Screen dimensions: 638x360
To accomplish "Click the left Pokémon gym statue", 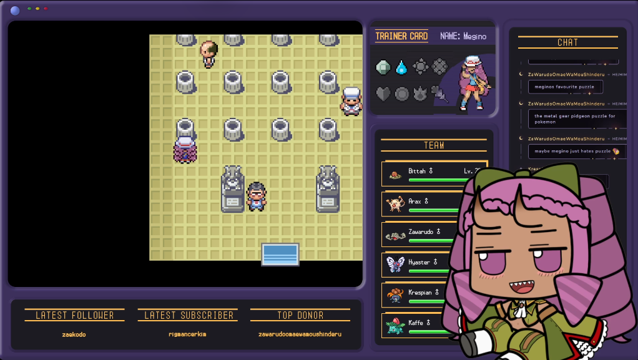I will tap(232, 189).
